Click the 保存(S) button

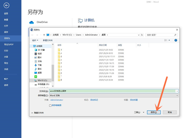154,112
